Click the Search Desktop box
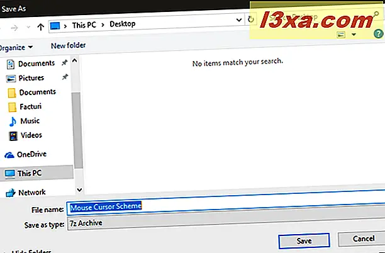Viewport: 385px width, 253px height. pos(320,17)
